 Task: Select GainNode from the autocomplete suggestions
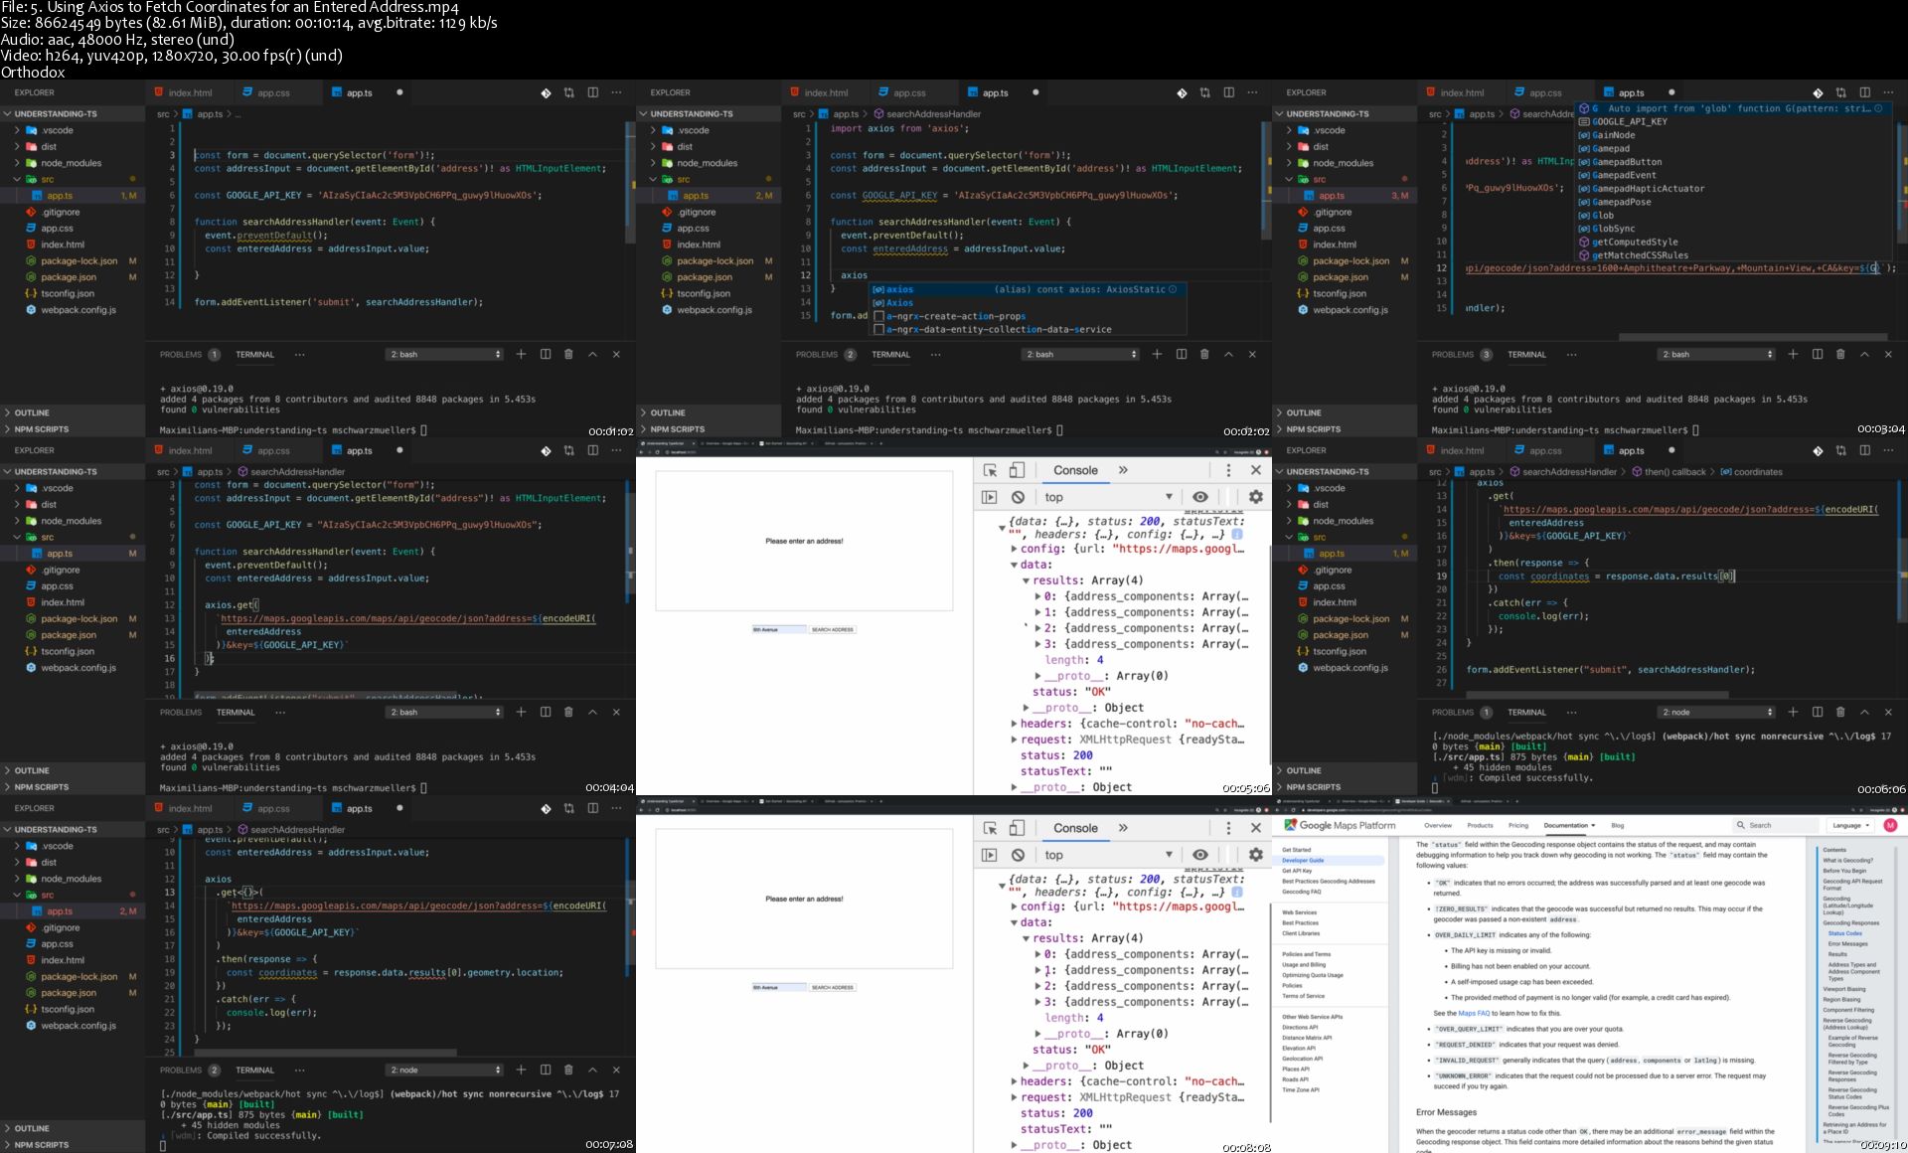coord(1613,135)
